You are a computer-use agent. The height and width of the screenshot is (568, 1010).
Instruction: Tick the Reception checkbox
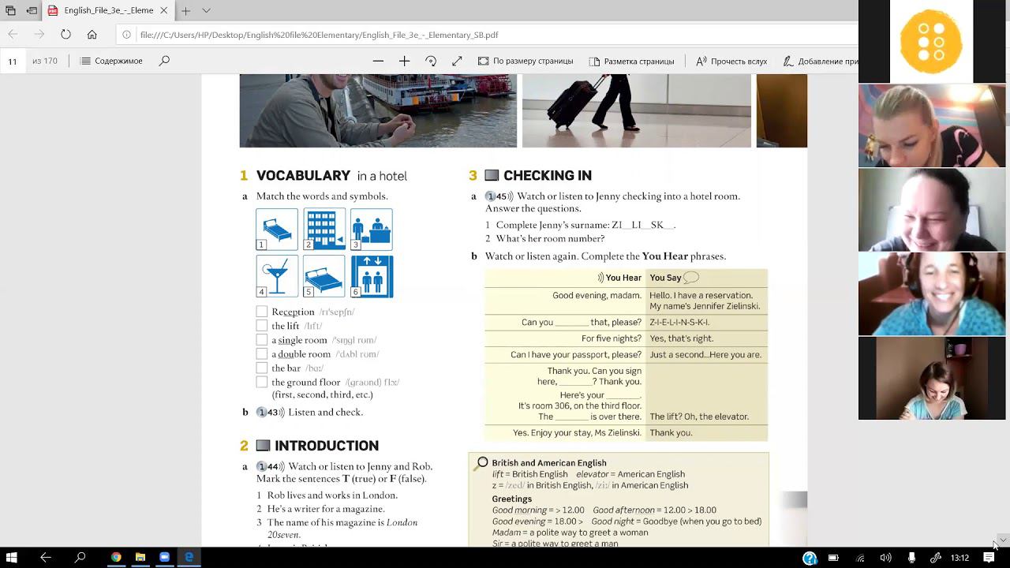click(262, 312)
